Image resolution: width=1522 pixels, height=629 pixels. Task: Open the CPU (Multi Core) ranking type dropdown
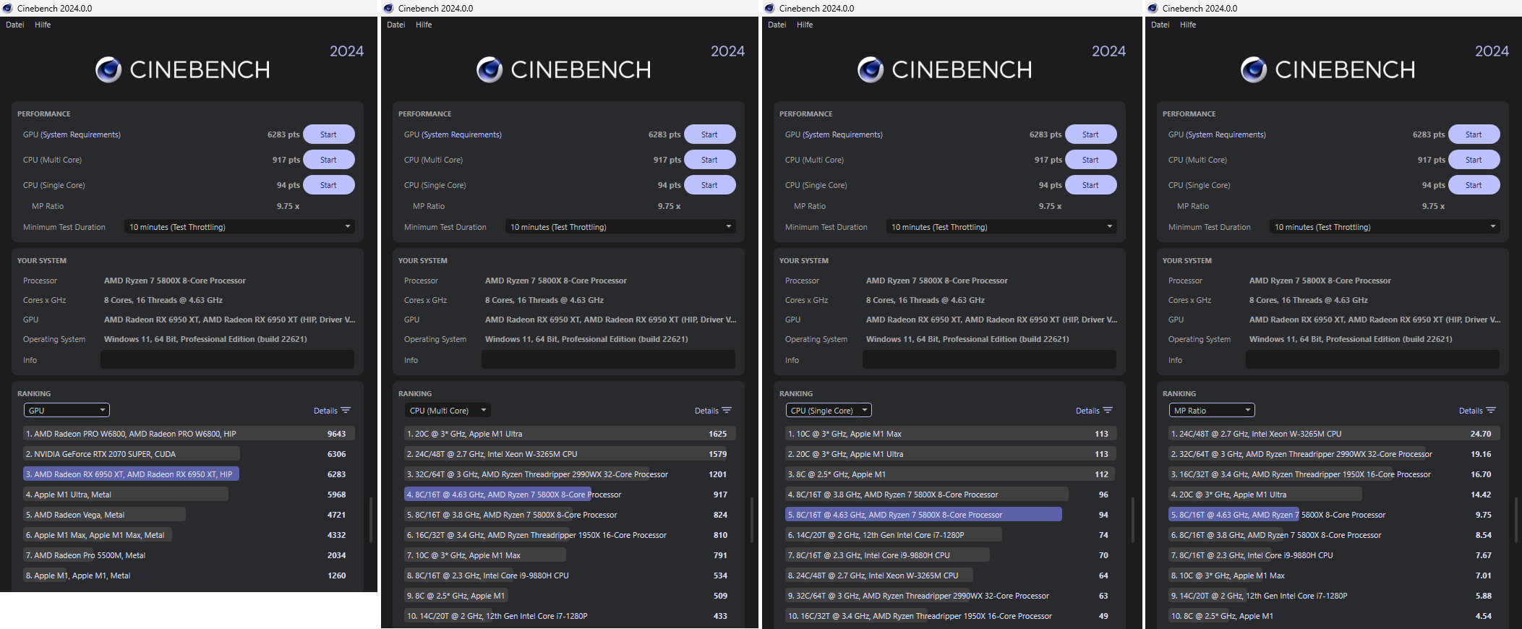(448, 410)
